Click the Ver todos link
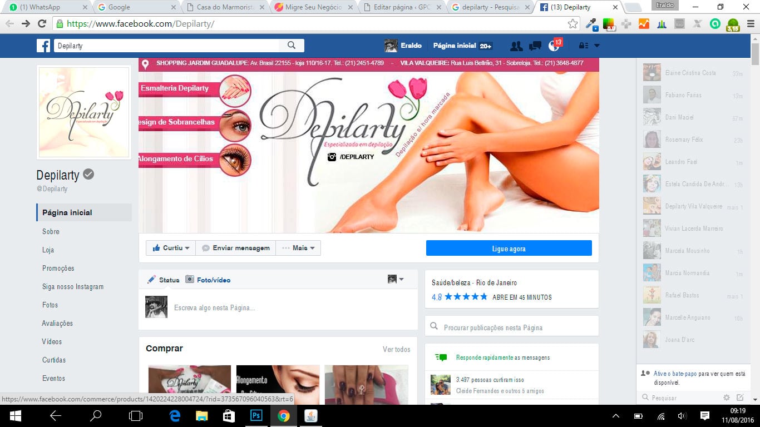Viewport: 760px width, 427px height. (396, 349)
